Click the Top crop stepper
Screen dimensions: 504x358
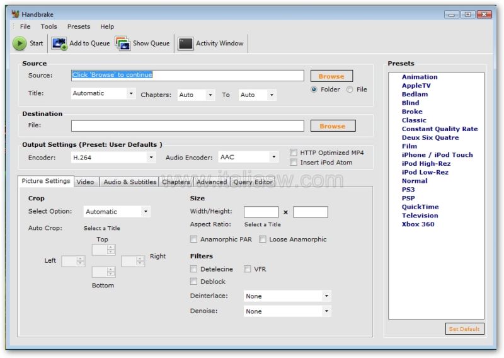(103, 250)
